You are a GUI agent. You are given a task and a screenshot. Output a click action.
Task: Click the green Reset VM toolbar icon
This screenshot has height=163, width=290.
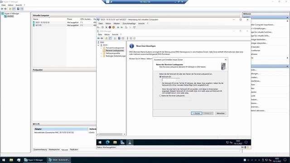(122, 27)
